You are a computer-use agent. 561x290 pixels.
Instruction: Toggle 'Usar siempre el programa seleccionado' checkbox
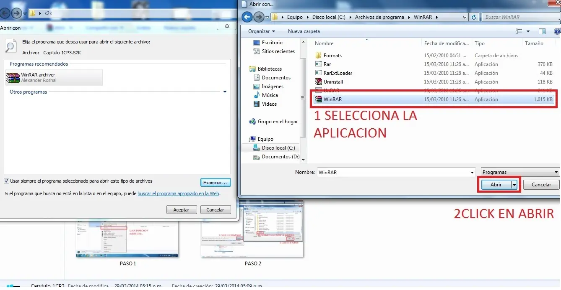pos(6,181)
